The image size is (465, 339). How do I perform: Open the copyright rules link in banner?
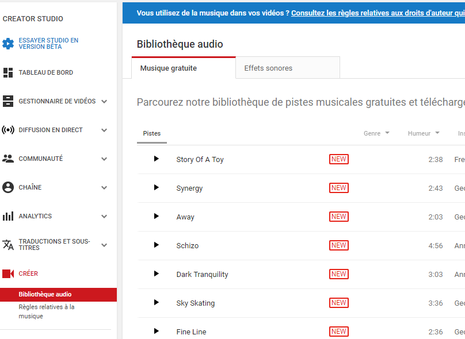pos(378,13)
